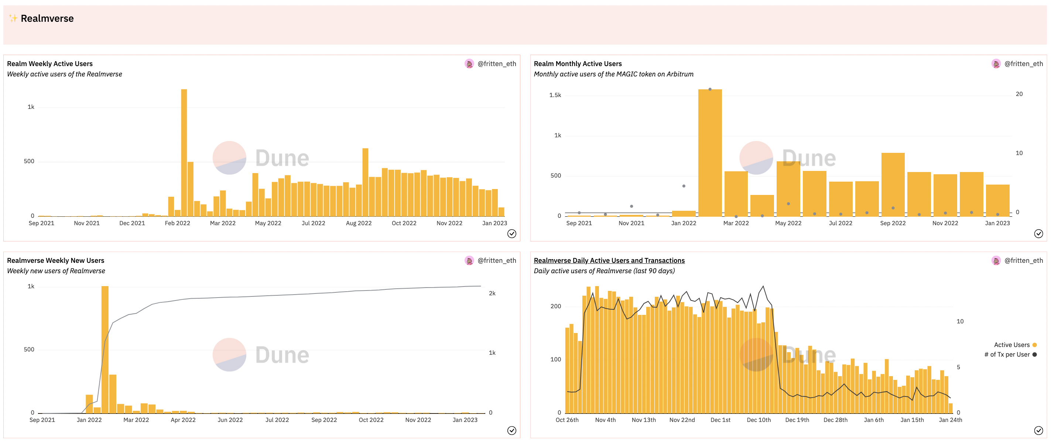Click the sparkles icon beside Realmverse heading

[x=13, y=18]
